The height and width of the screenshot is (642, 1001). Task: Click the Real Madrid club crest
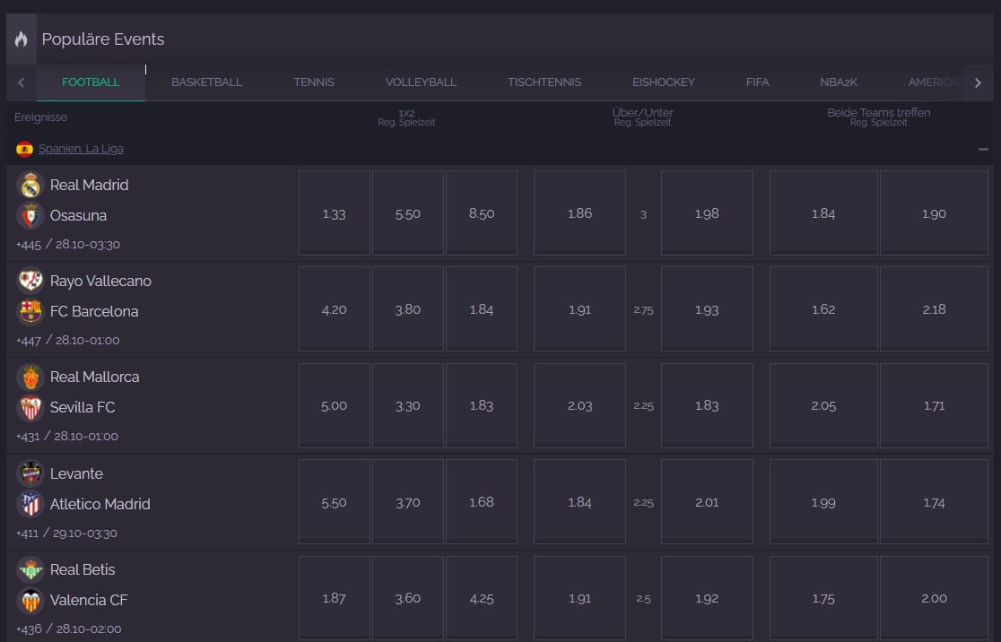click(x=30, y=185)
